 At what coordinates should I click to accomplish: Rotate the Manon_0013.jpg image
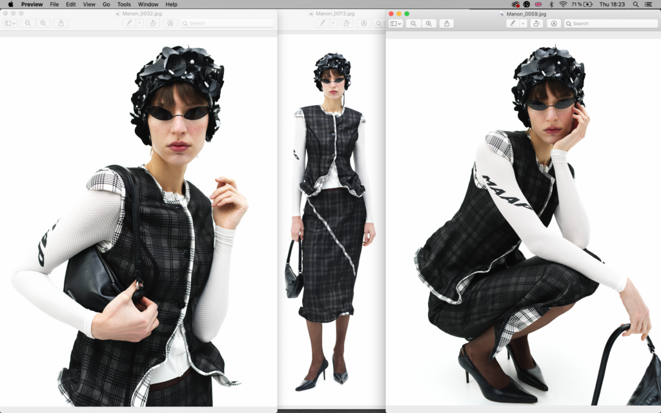347,23
